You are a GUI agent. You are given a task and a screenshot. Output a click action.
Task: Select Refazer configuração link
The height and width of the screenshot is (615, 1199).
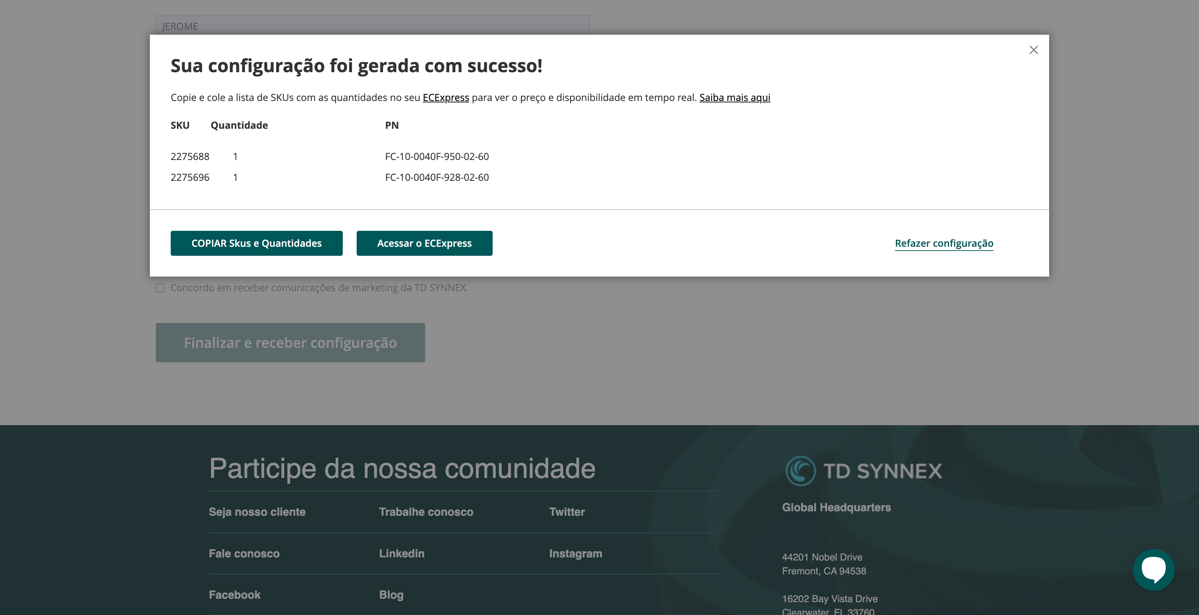coord(944,243)
